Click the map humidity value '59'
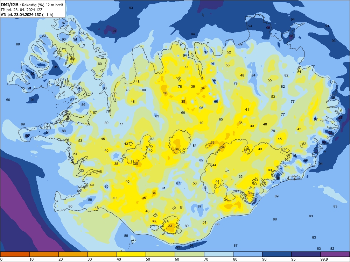The width and height of the screenshot is (350, 262). 88,124
